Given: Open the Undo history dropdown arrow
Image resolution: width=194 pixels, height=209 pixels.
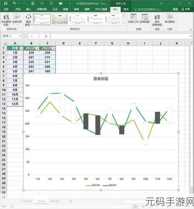Looking at the screenshot, I should 18,3.
